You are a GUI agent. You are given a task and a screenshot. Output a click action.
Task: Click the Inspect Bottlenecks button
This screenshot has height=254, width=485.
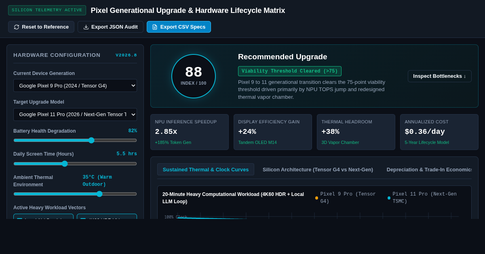click(439, 76)
